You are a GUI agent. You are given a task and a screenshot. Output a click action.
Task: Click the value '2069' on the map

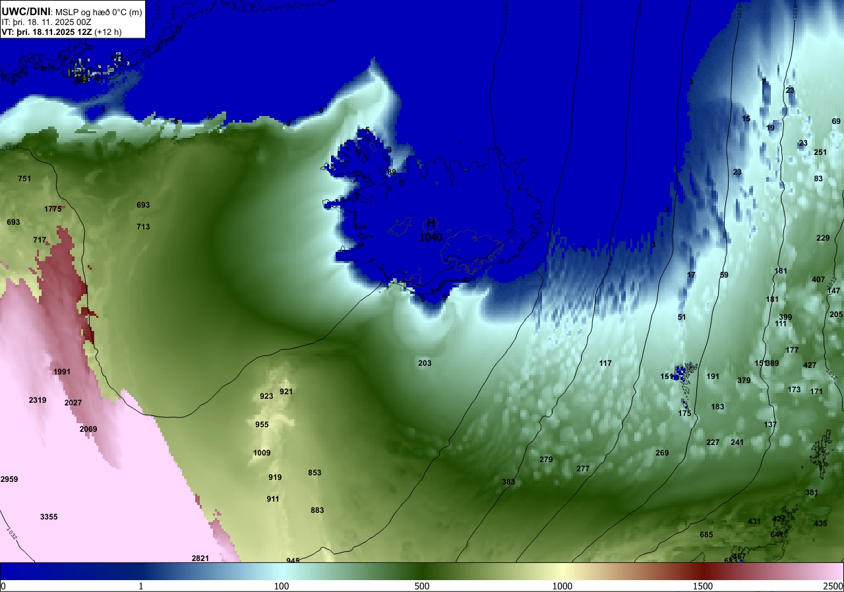coord(88,429)
